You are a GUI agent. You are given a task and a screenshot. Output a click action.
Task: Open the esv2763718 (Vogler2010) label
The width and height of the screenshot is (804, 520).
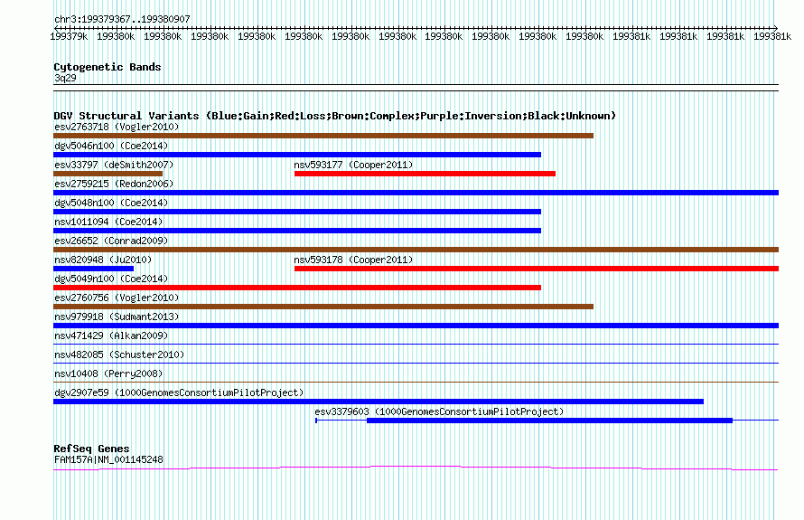coord(117,127)
